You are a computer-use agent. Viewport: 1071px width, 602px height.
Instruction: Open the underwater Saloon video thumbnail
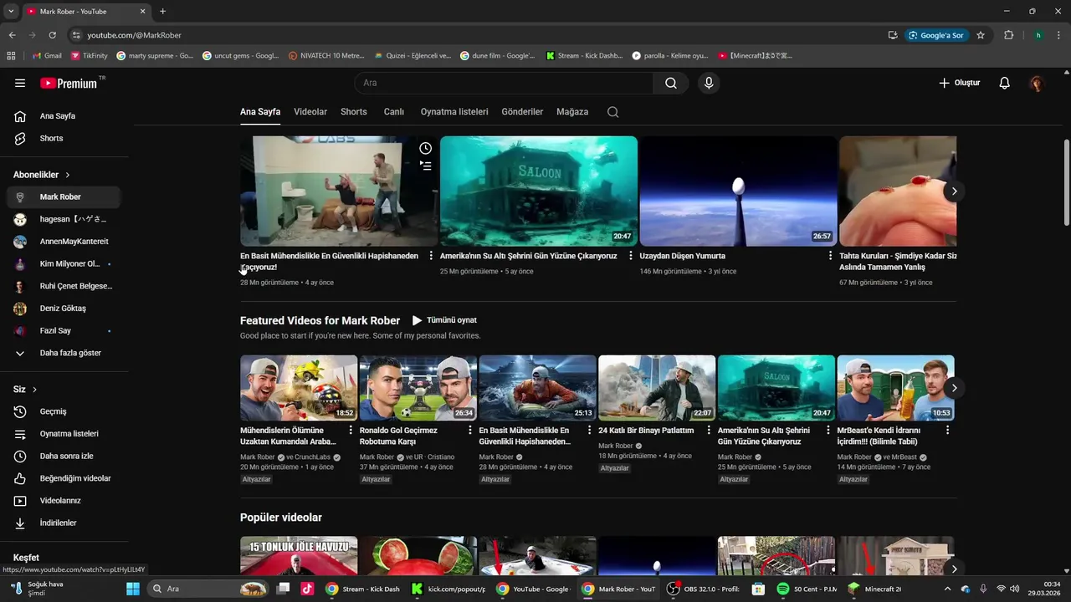[539, 191]
